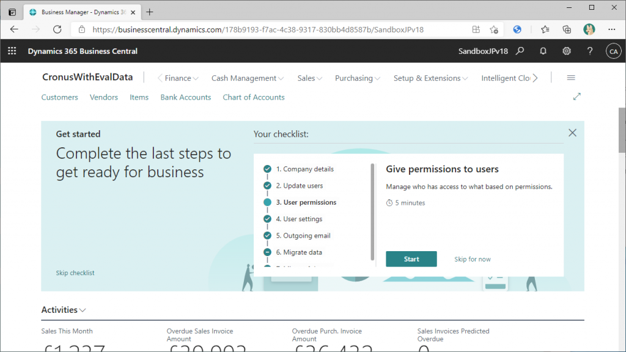Open the notifications bell
This screenshot has height=352, width=626.
click(x=543, y=51)
